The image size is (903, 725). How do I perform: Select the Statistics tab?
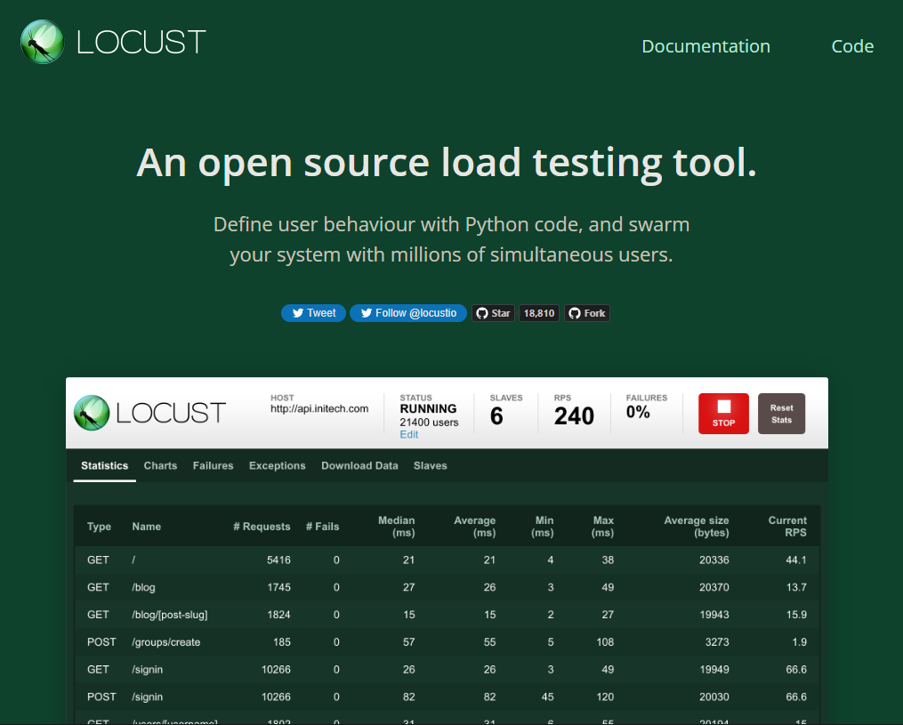[x=104, y=465]
